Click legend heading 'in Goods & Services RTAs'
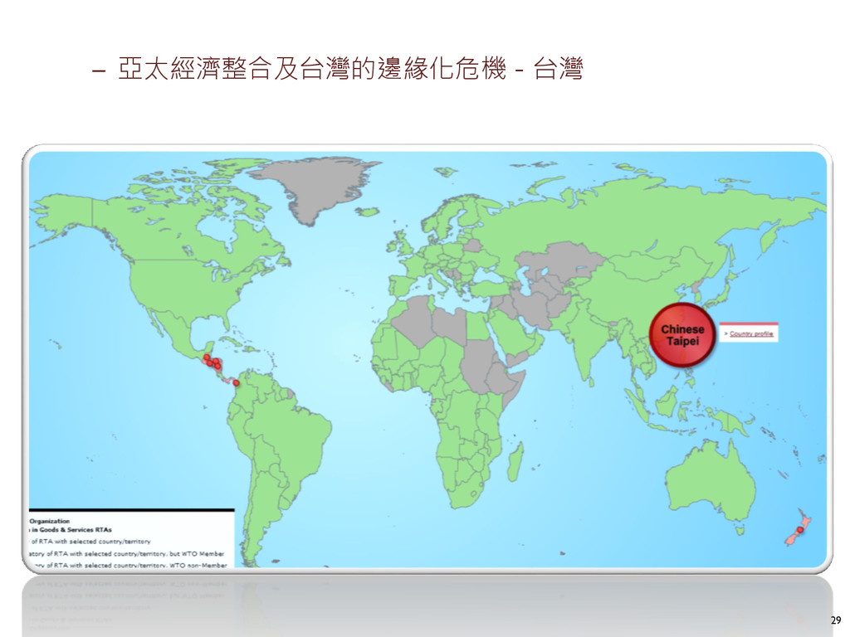The width and height of the screenshot is (850, 637). click(71, 530)
